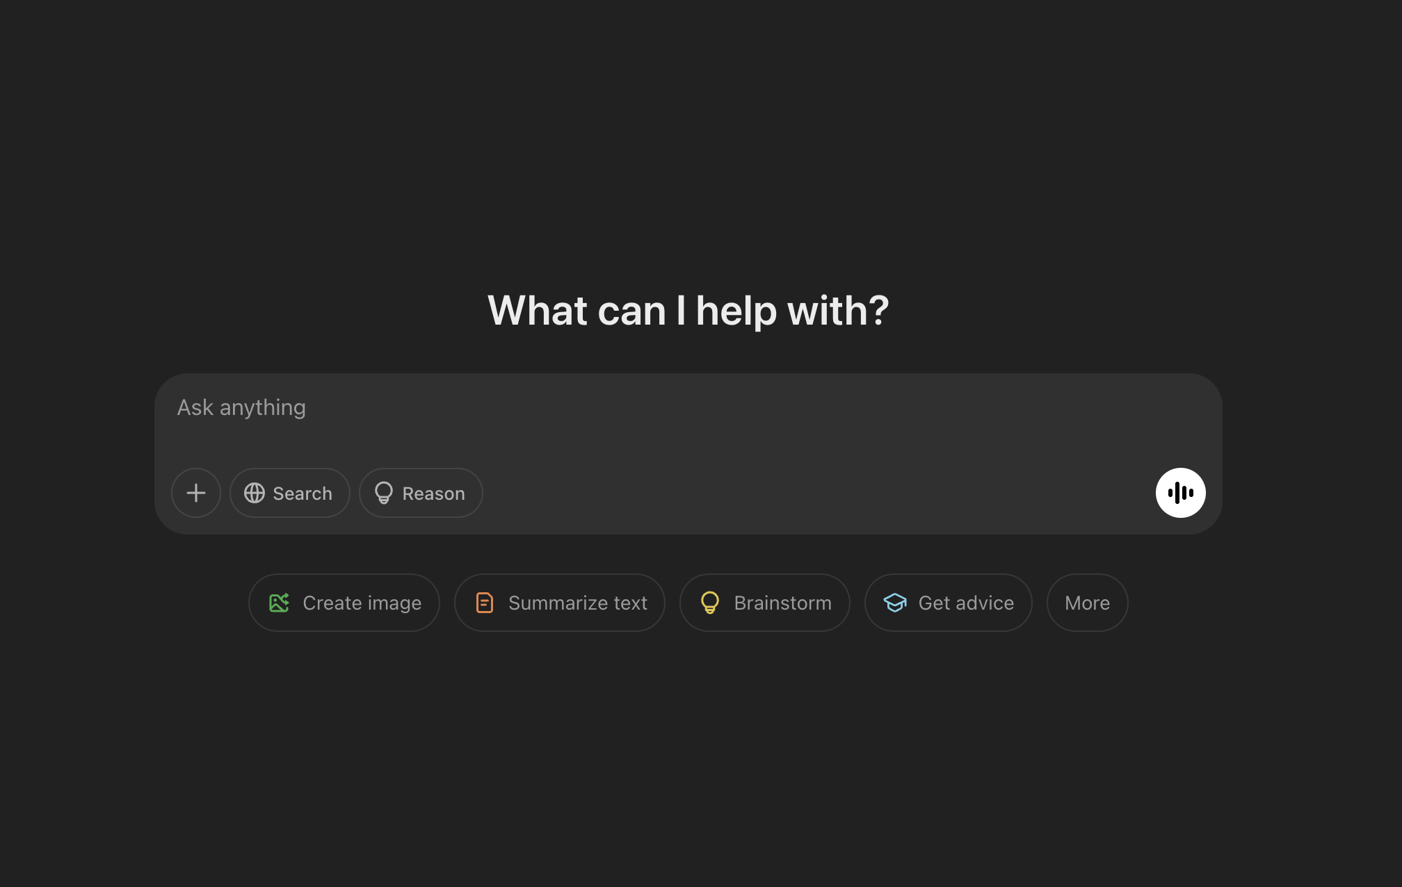Start voice mode with waveform button
This screenshot has height=887, width=1402.
[1181, 493]
